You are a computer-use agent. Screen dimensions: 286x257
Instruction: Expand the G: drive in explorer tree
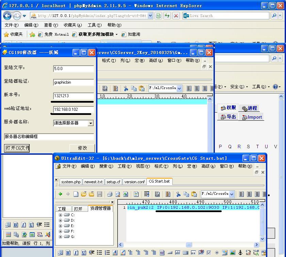60,237
